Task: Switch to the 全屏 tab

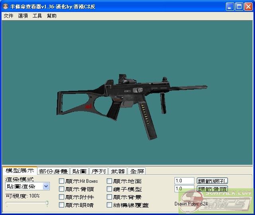Action: (137, 171)
